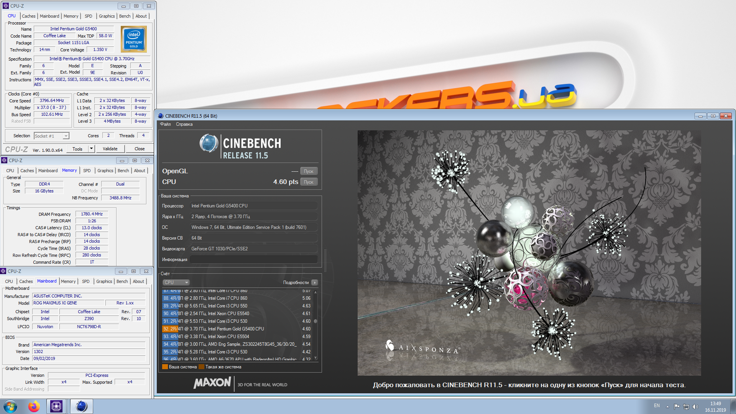736x414 pixels.
Task: Click the ROG MAXIMUS XI GENE model field
Action: [x=68, y=303]
